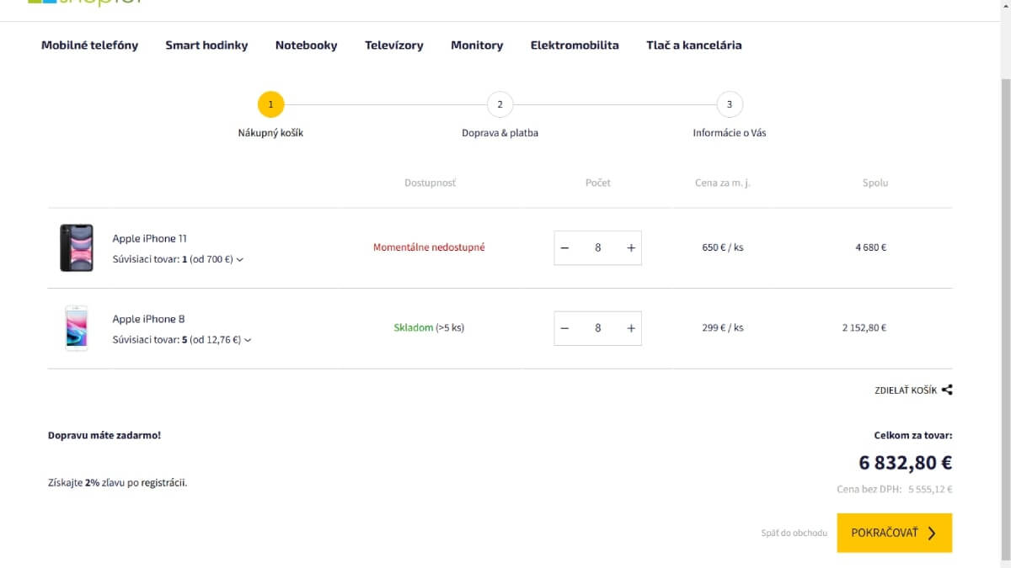Click the Zdieľať košík text link
The width and height of the screenshot is (1011, 568).
click(x=906, y=390)
